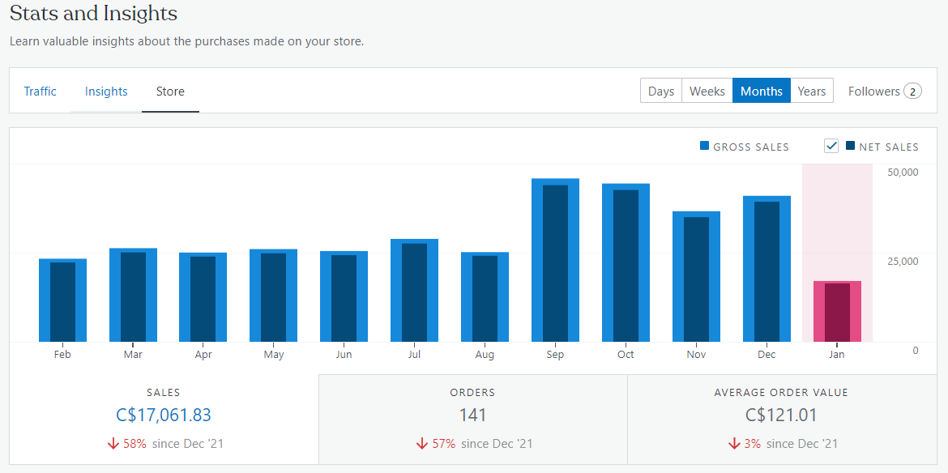
Task: Click the Net Sales legend swatch
Action: pyautogui.click(x=850, y=146)
